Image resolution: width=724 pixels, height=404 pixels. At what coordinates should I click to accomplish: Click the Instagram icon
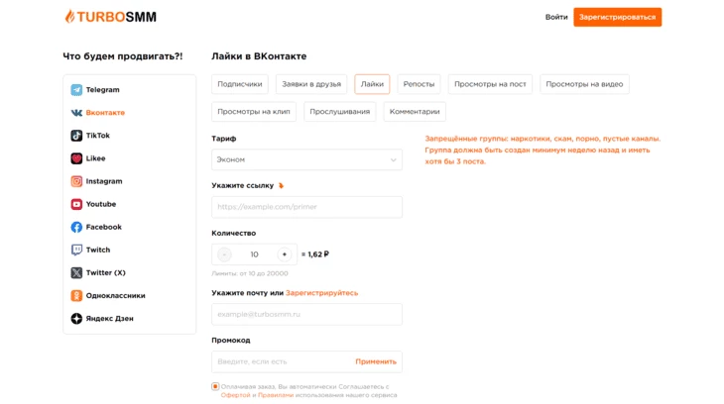[76, 181]
